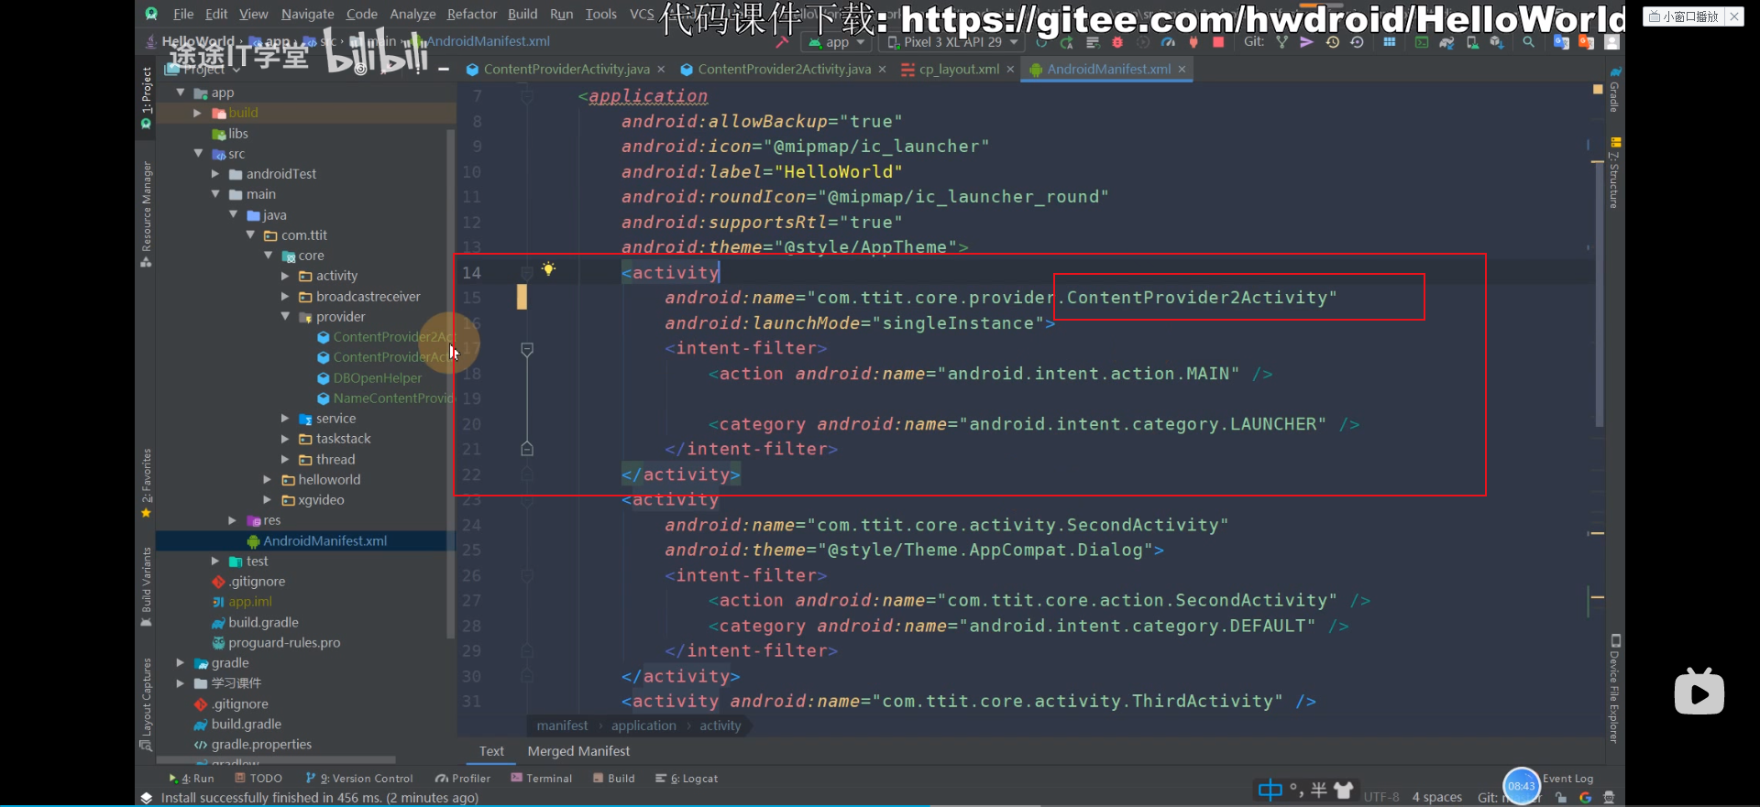Click the user avatar icon in the toolbar

coord(1612,42)
